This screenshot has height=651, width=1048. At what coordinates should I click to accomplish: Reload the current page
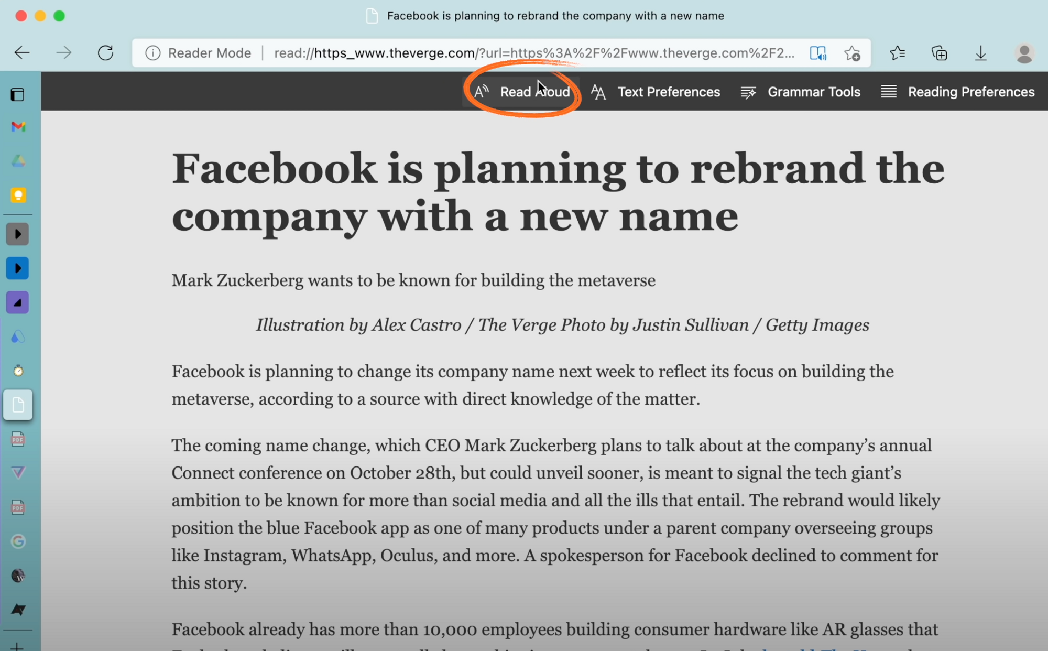pyautogui.click(x=105, y=53)
